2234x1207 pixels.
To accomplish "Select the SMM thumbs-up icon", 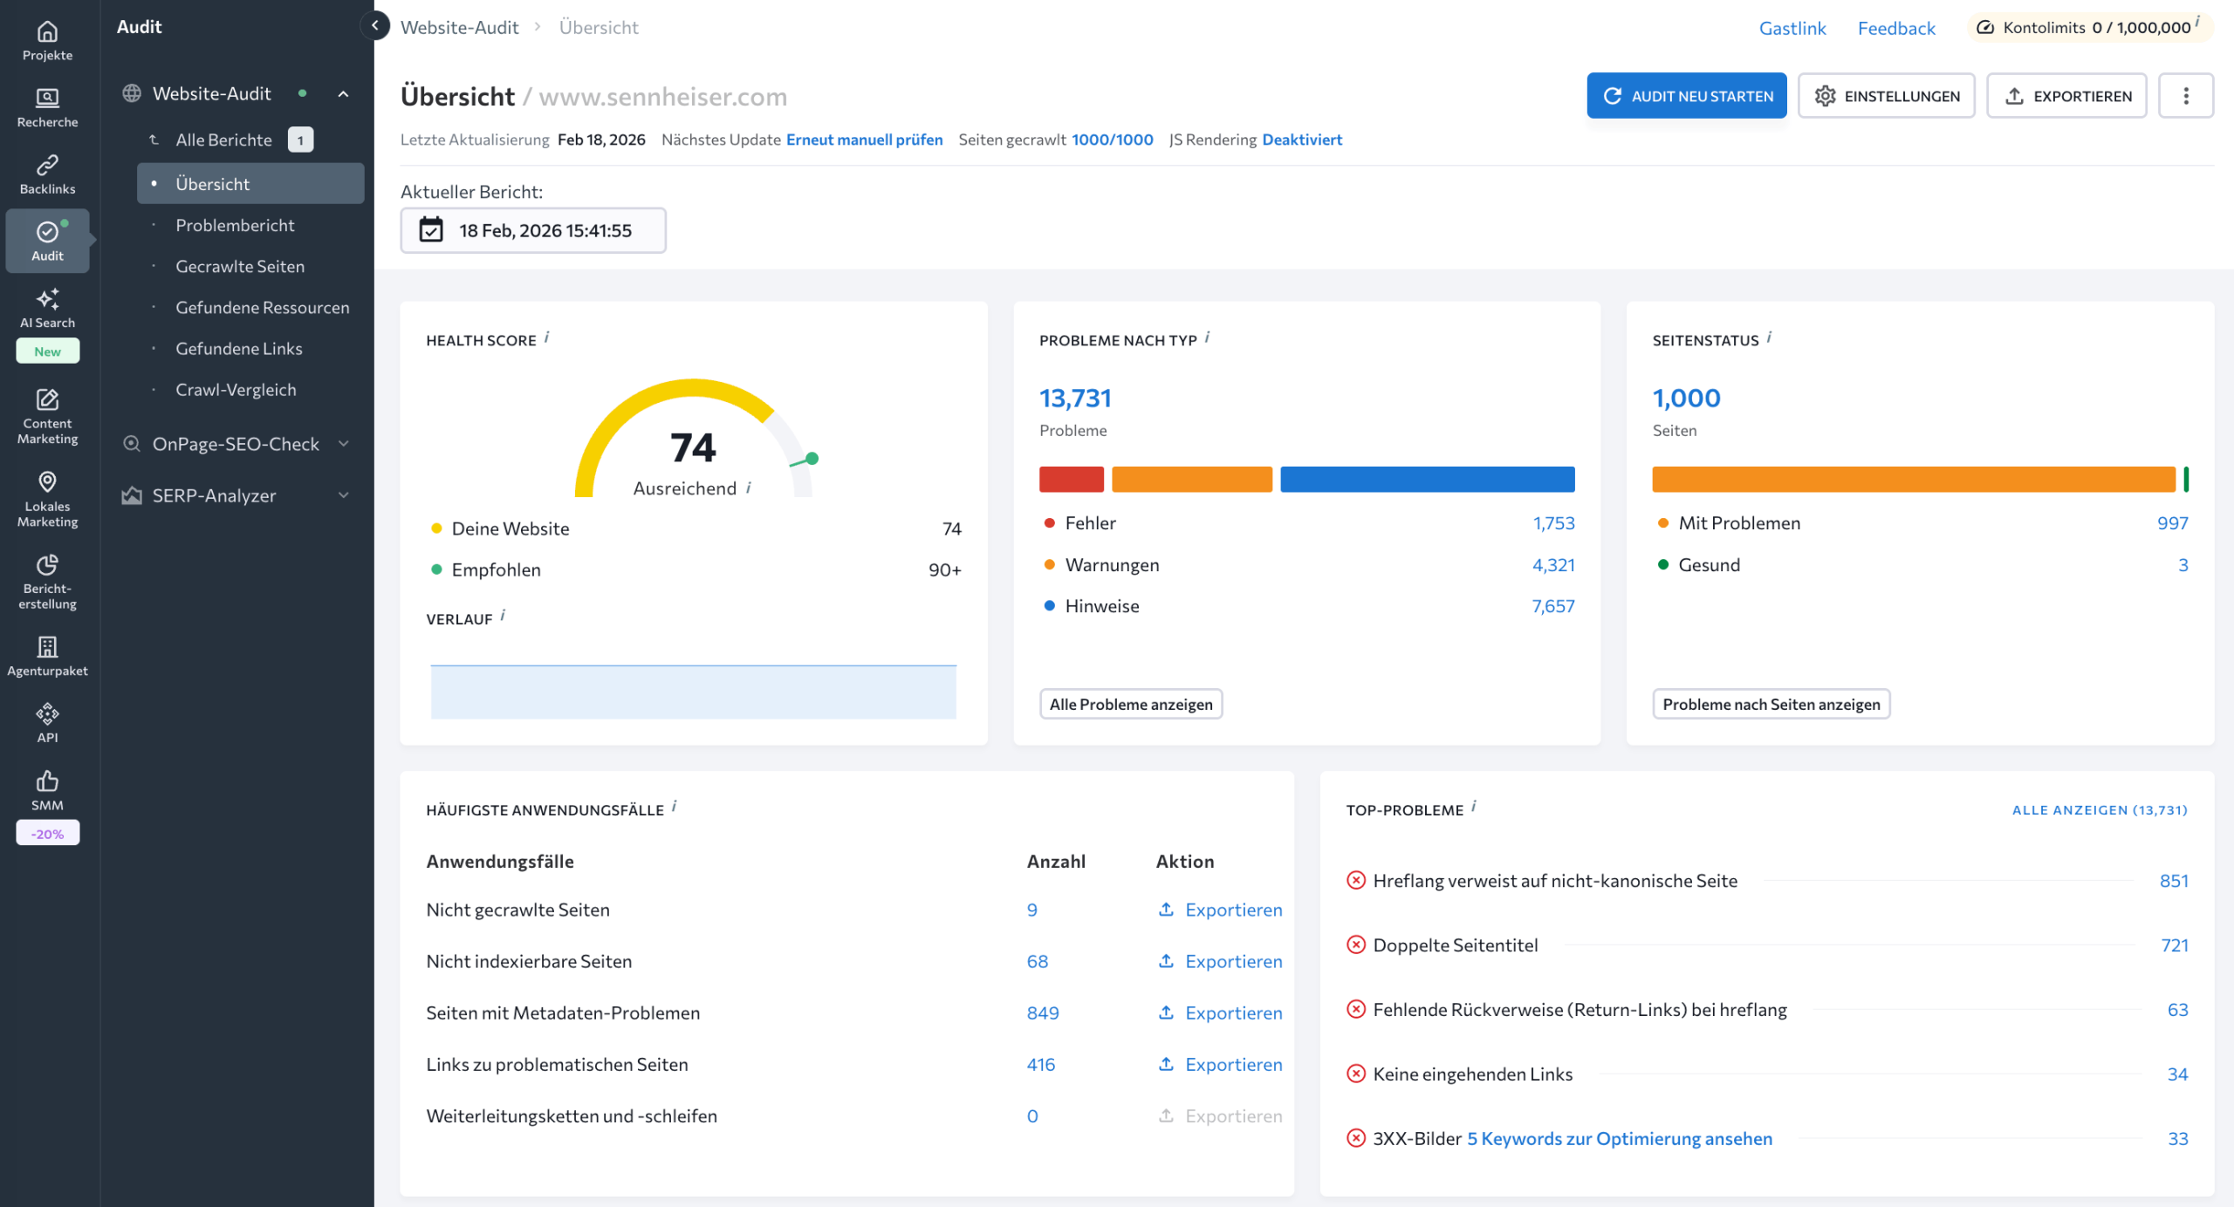I will pos(47,781).
